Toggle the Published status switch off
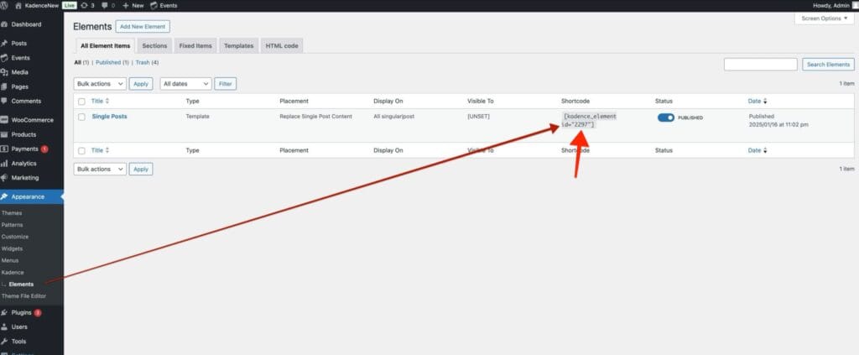This screenshot has width=859, height=355. click(666, 117)
